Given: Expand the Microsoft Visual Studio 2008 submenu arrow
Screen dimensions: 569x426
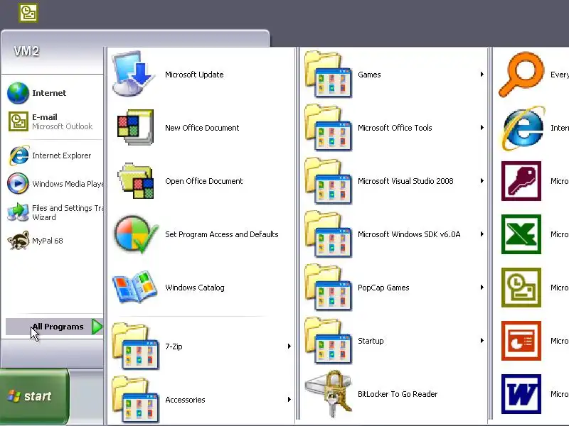Looking at the screenshot, I should coord(482,181).
